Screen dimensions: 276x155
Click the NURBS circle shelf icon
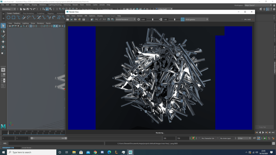pyautogui.click(x=8, y=18)
